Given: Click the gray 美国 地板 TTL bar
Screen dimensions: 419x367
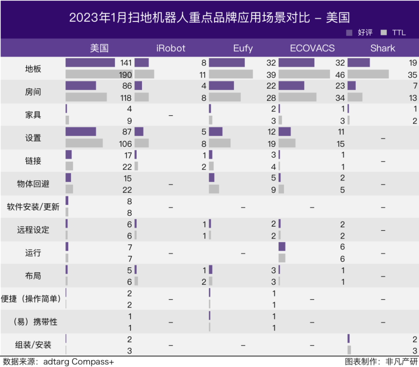Looking at the screenshot, I should click(x=99, y=74).
